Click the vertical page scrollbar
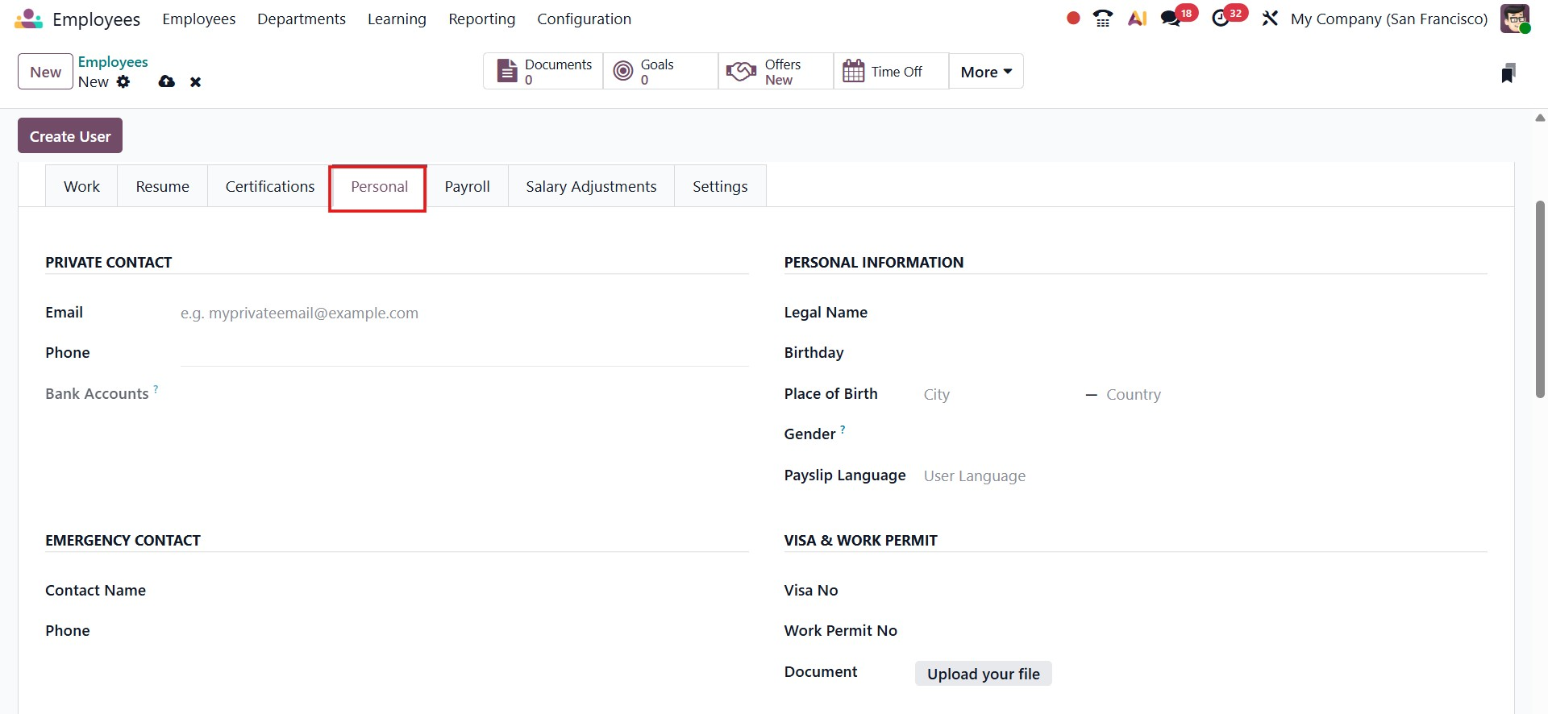The image size is (1548, 714). click(x=1540, y=298)
